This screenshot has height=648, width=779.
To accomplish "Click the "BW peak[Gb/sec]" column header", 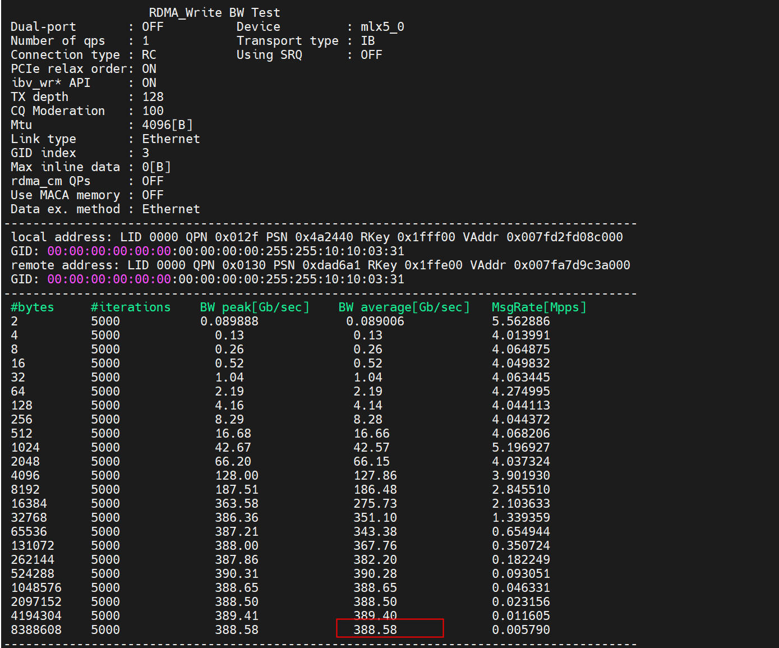I will point(255,307).
